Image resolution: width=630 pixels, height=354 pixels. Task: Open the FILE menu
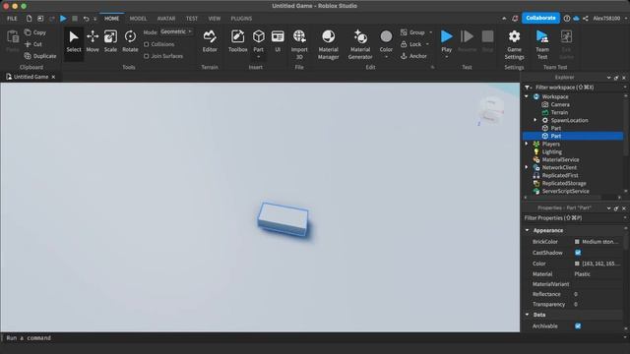12,19
